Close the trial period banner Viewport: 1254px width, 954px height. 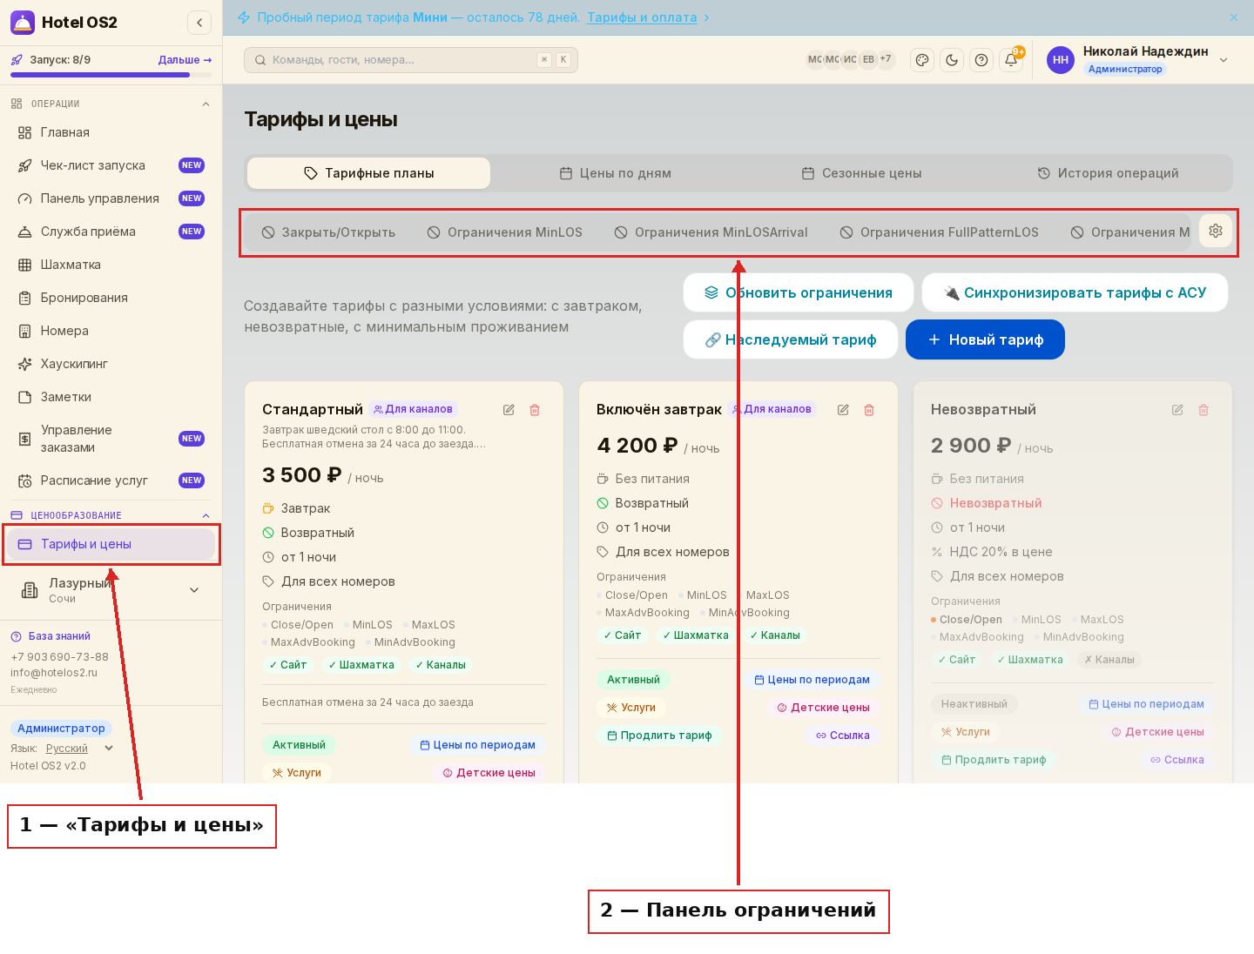point(1234,17)
